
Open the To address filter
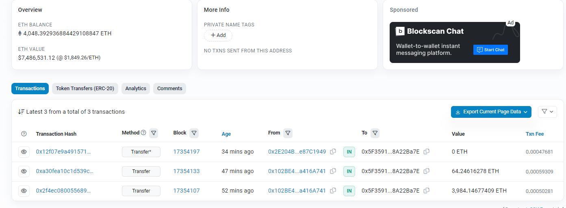tap(375, 133)
